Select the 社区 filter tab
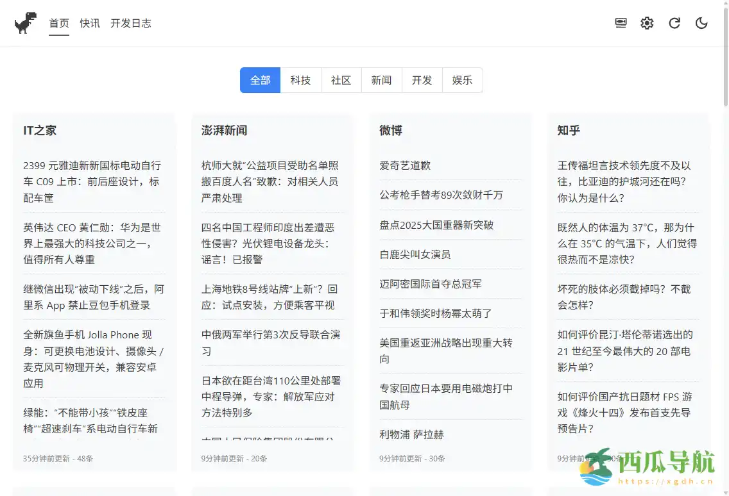729x496 pixels. click(341, 79)
